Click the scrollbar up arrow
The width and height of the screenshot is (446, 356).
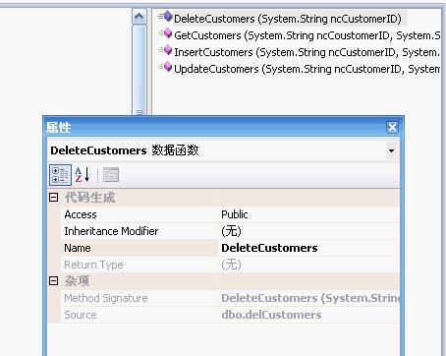coord(139,16)
